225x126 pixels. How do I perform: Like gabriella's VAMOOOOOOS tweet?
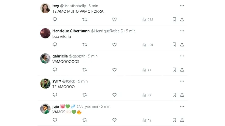tap(114, 70)
